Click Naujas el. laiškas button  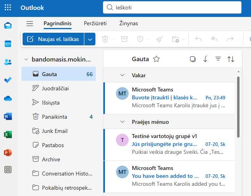[x=53, y=39]
